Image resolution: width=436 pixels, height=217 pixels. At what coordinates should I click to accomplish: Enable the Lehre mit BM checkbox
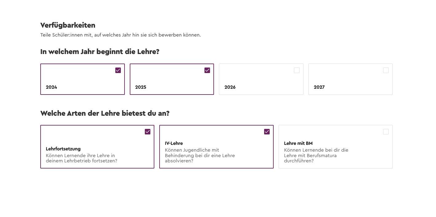[x=386, y=132]
